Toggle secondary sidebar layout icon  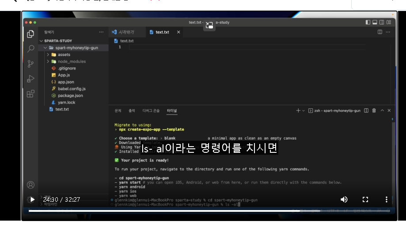coord(382,22)
